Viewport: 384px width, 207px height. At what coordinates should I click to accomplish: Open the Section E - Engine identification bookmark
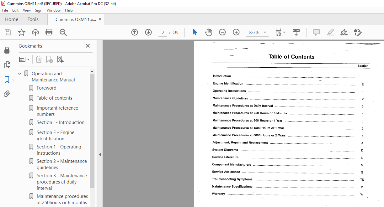56,136
